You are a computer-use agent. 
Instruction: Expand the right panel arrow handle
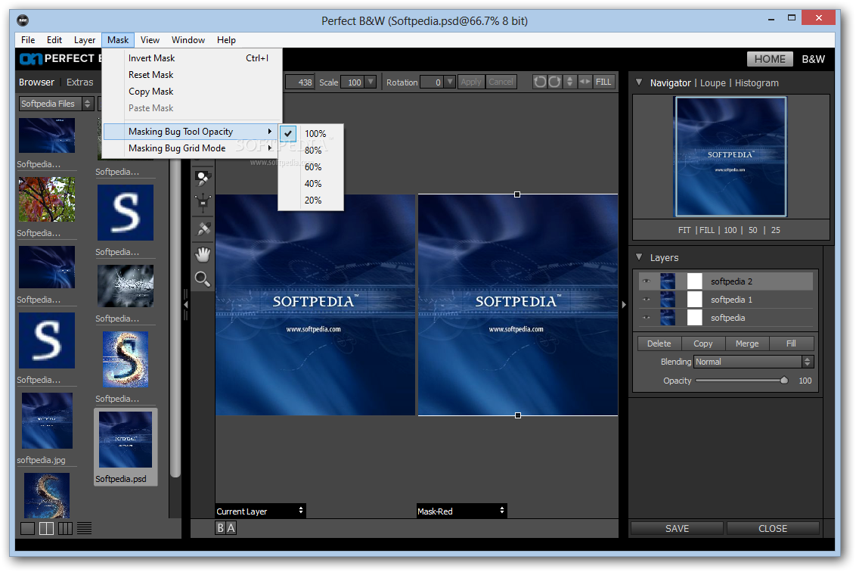[x=624, y=304]
